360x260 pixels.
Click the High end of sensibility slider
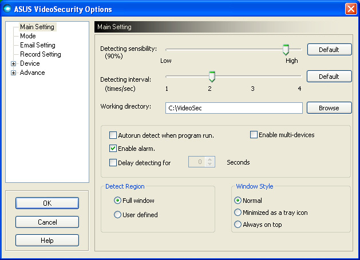pyautogui.click(x=291, y=61)
